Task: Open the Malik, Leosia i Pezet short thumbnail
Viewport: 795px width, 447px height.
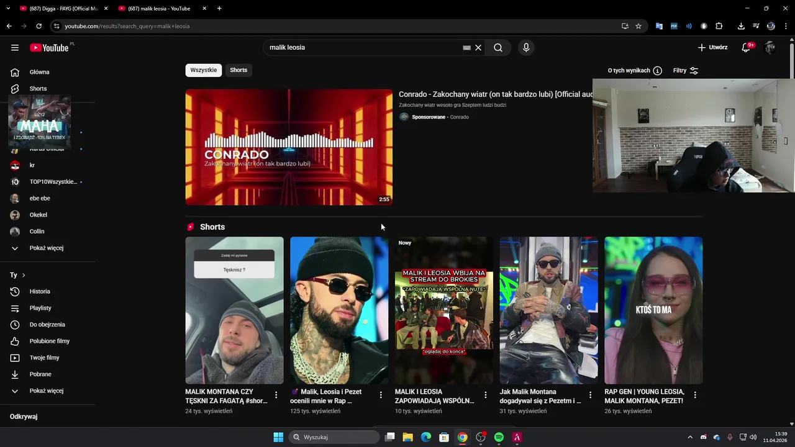Action: pyautogui.click(x=339, y=310)
